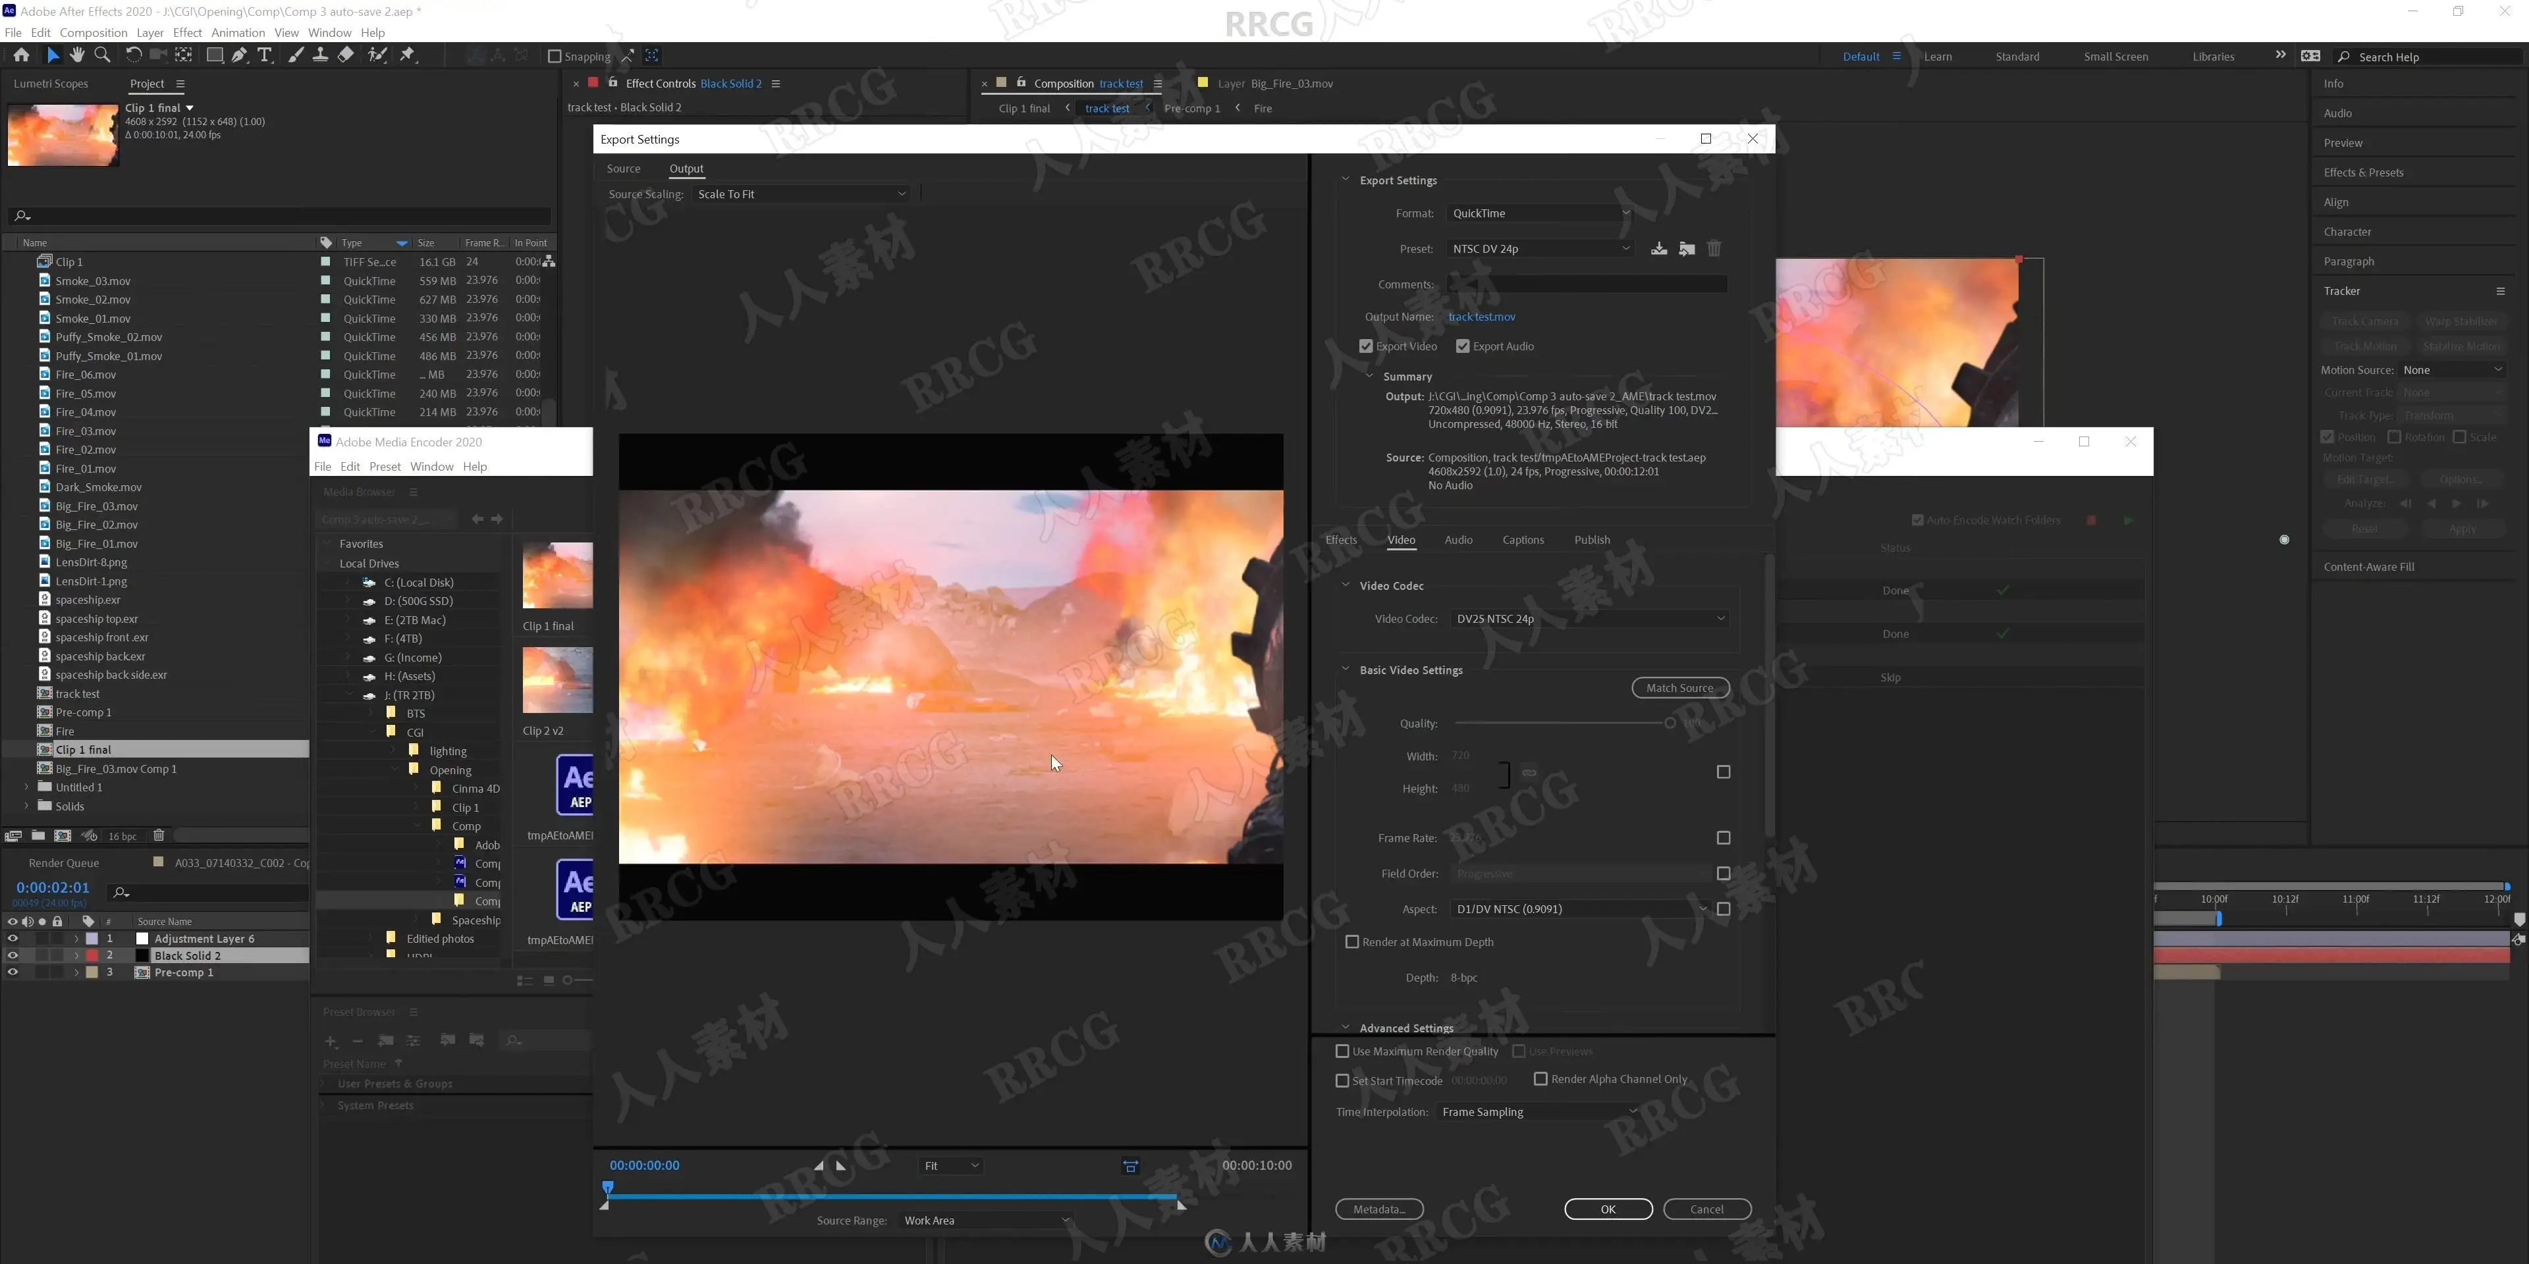Viewport: 2529px width, 1264px height.
Task: Select the Eraser tool
Action: coord(346,56)
